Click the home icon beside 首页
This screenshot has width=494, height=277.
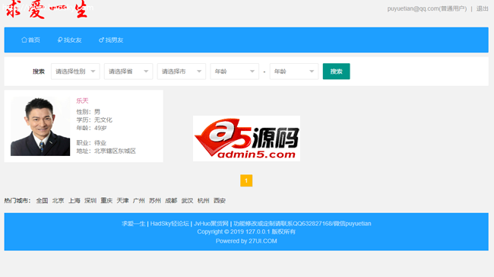[x=24, y=40]
